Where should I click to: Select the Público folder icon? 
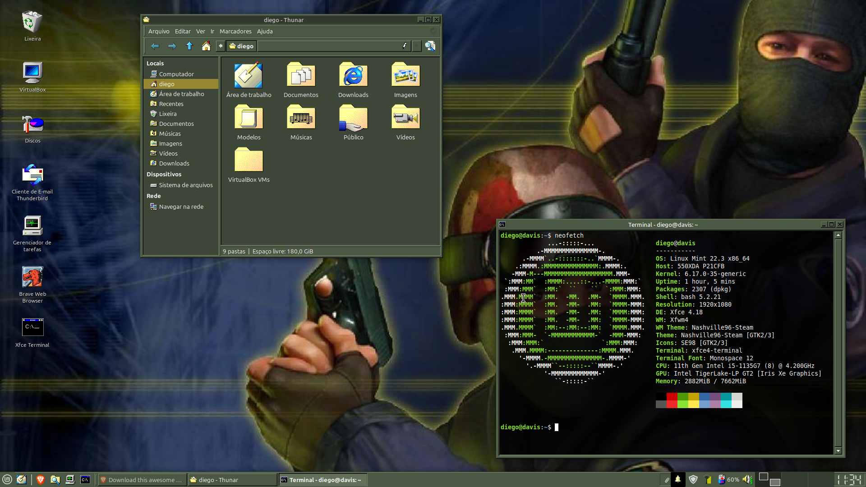[x=353, y=118]
